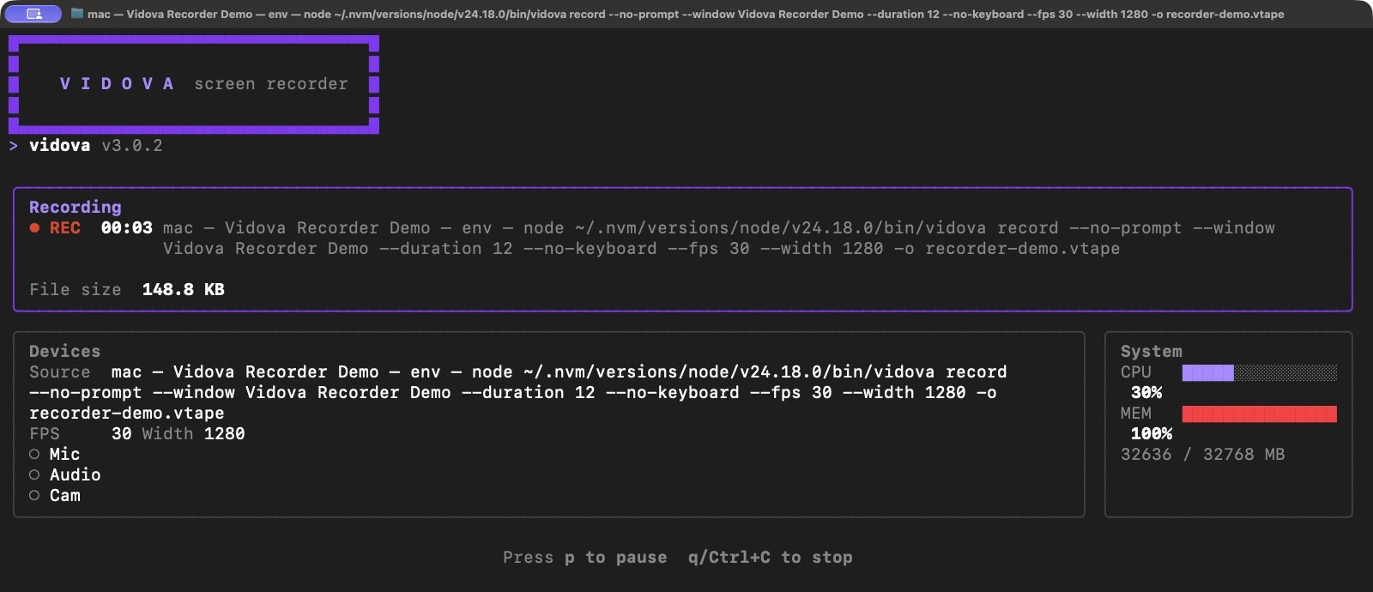Click the Recording panel heading
This screenshot has height=592, width=1373.
click(76, 207)
